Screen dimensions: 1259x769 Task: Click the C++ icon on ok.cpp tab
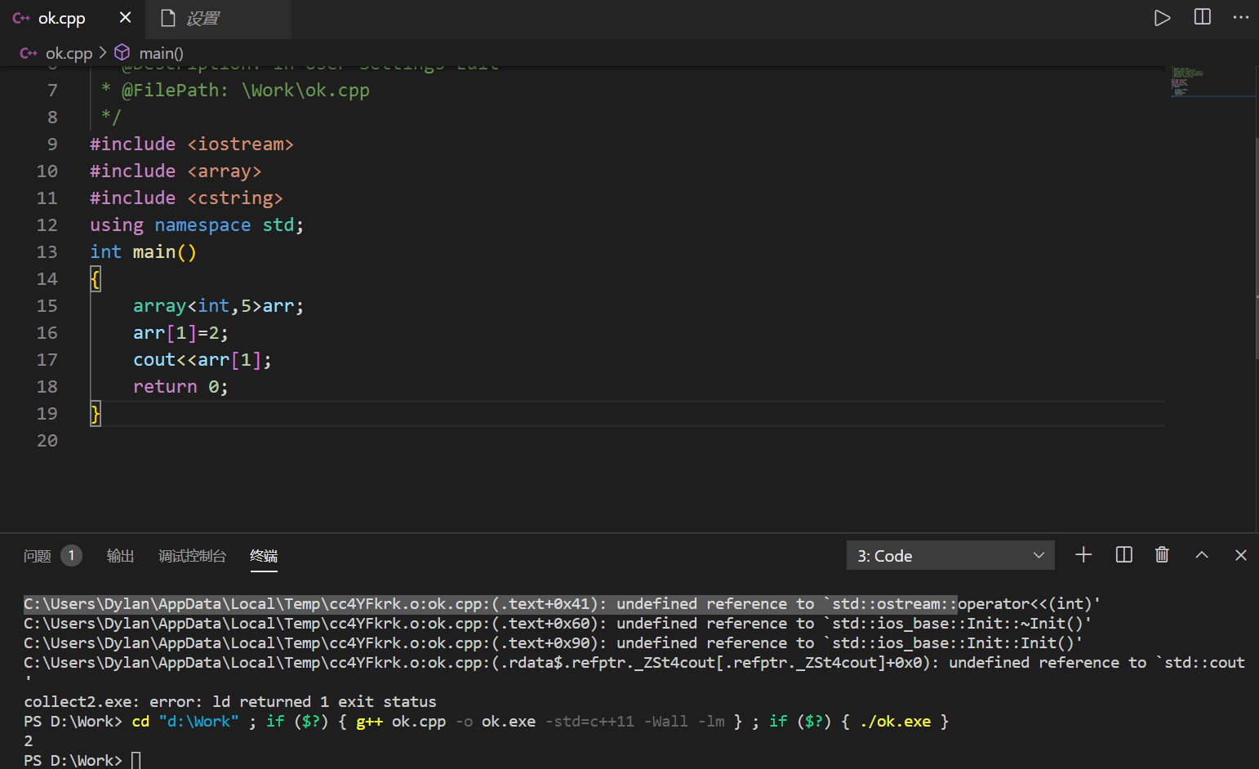(21, 18)
